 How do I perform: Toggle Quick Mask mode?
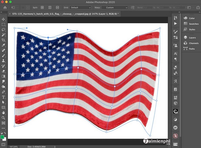(3, 145)
